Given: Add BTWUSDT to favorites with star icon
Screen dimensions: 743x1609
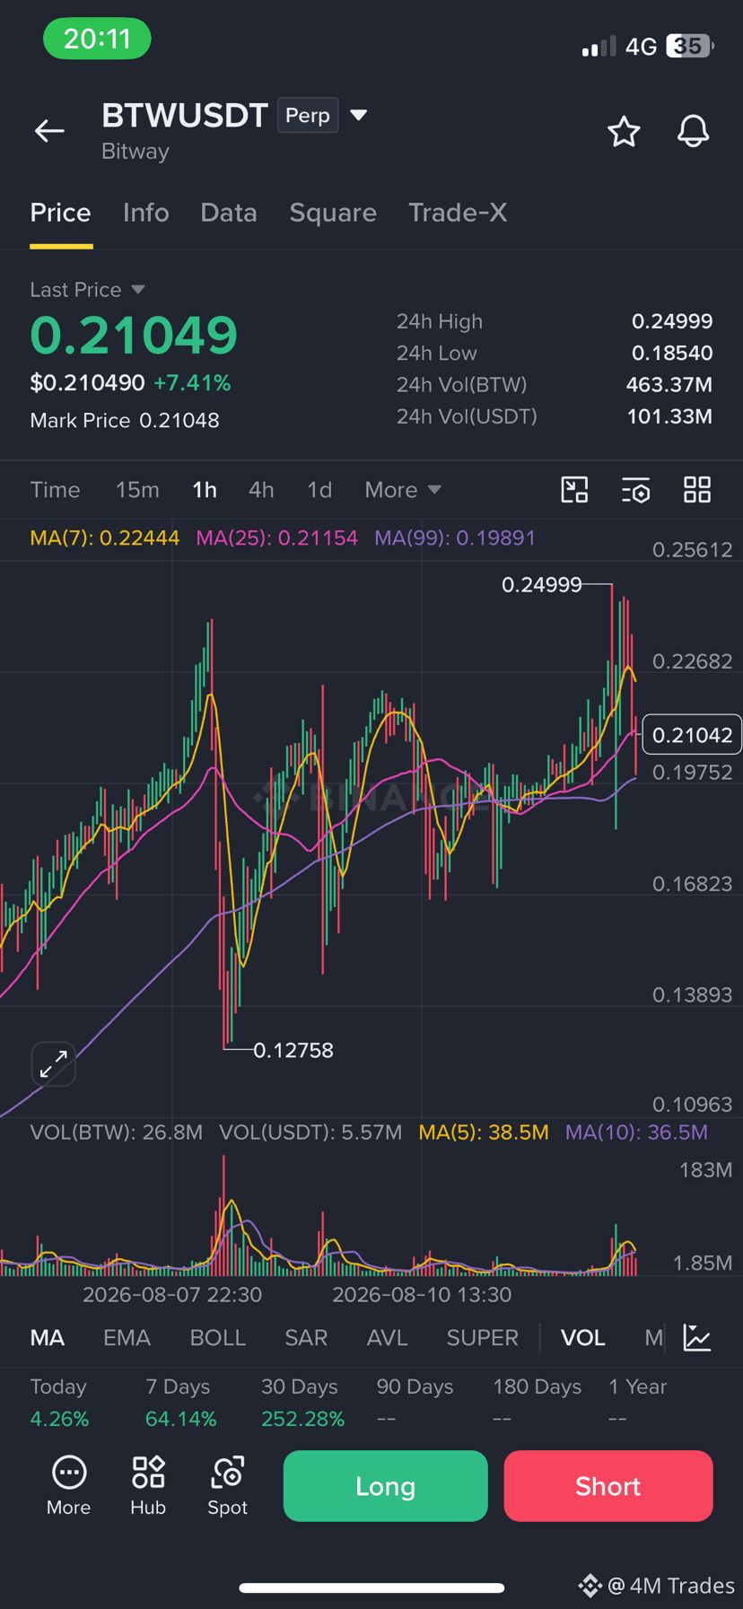Looking at the screenshot, I should pos(624,131).
